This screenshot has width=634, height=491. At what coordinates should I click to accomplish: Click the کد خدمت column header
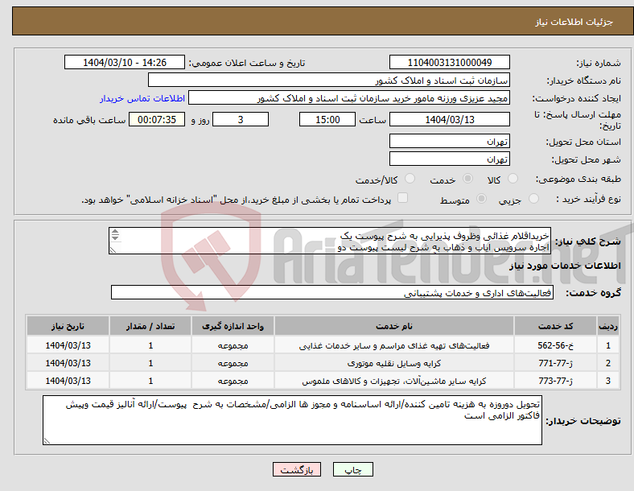click(x=556, y=326)
